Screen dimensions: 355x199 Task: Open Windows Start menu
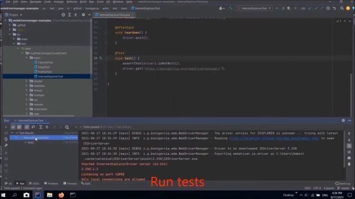3,195
